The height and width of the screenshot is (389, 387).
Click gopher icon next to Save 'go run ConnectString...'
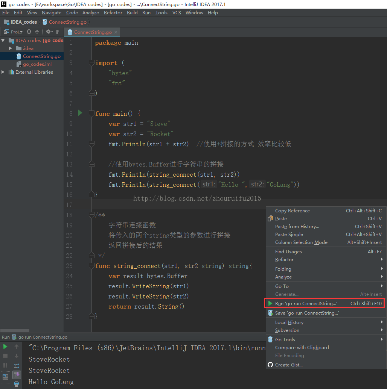pyautogui.click(x=270, y=313)
